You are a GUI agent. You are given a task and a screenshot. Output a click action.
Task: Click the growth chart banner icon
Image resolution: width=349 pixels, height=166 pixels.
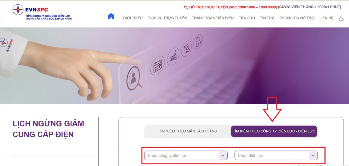click(173, 56)
